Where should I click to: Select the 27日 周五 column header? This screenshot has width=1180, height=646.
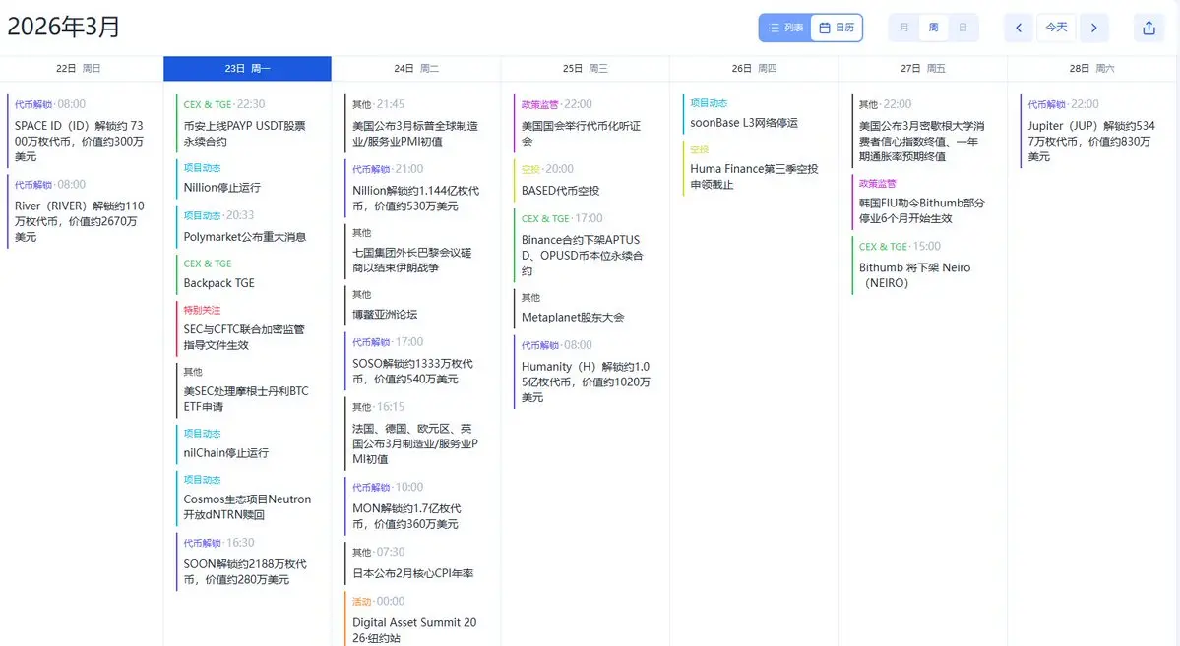(922, 69)
